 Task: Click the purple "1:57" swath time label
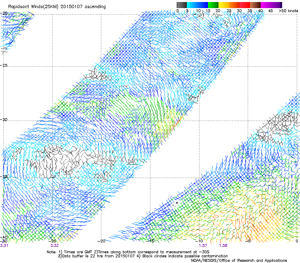coord(203,246)
